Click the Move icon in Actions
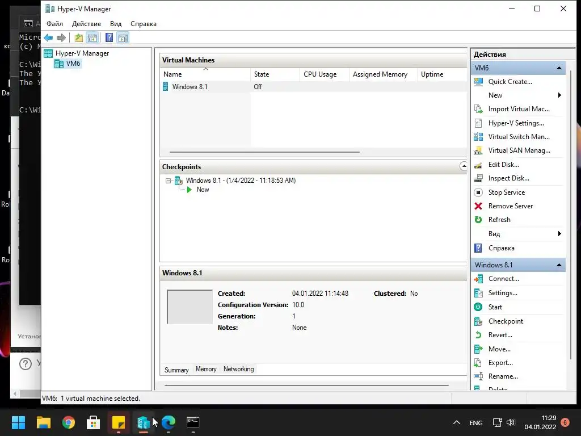 pos(478,349)
